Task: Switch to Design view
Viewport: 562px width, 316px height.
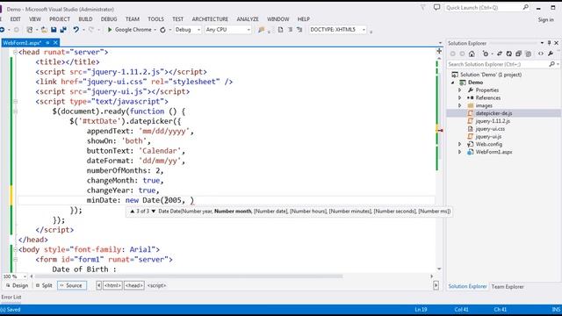Action: point(17,285)
